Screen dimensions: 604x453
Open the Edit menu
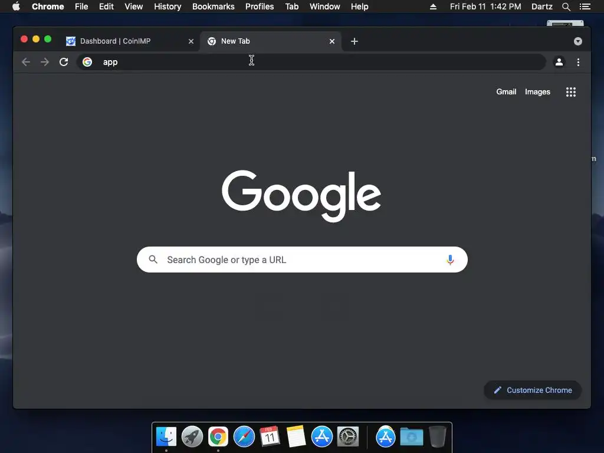pyautogui.click(x=106, y=6)
